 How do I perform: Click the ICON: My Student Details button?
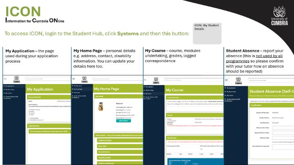click(207, 33)
